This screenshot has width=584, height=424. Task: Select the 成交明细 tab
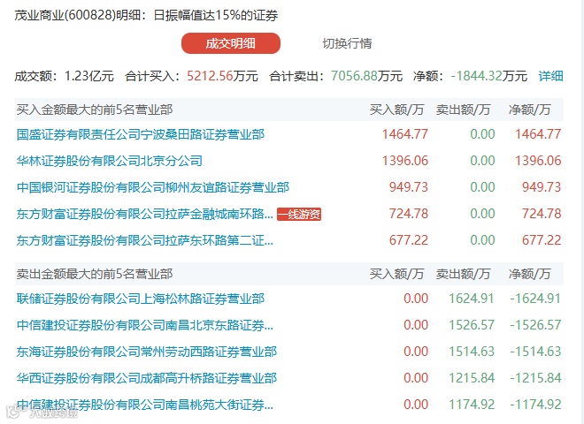(231, 43)
